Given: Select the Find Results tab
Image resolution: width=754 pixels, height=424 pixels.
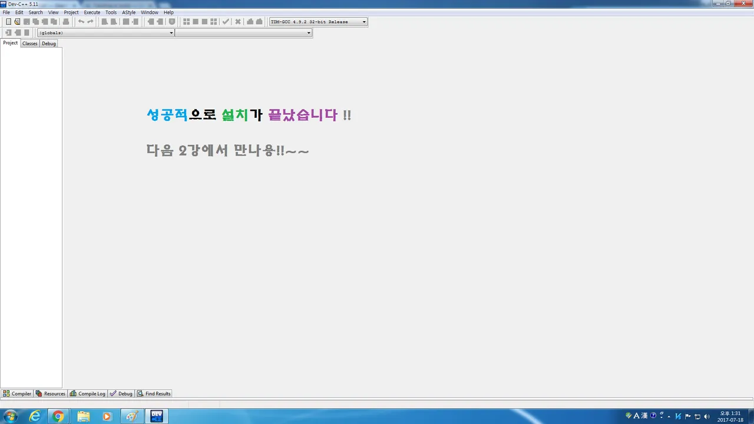Looking at the screenshot, I should (x=154, y=393).
